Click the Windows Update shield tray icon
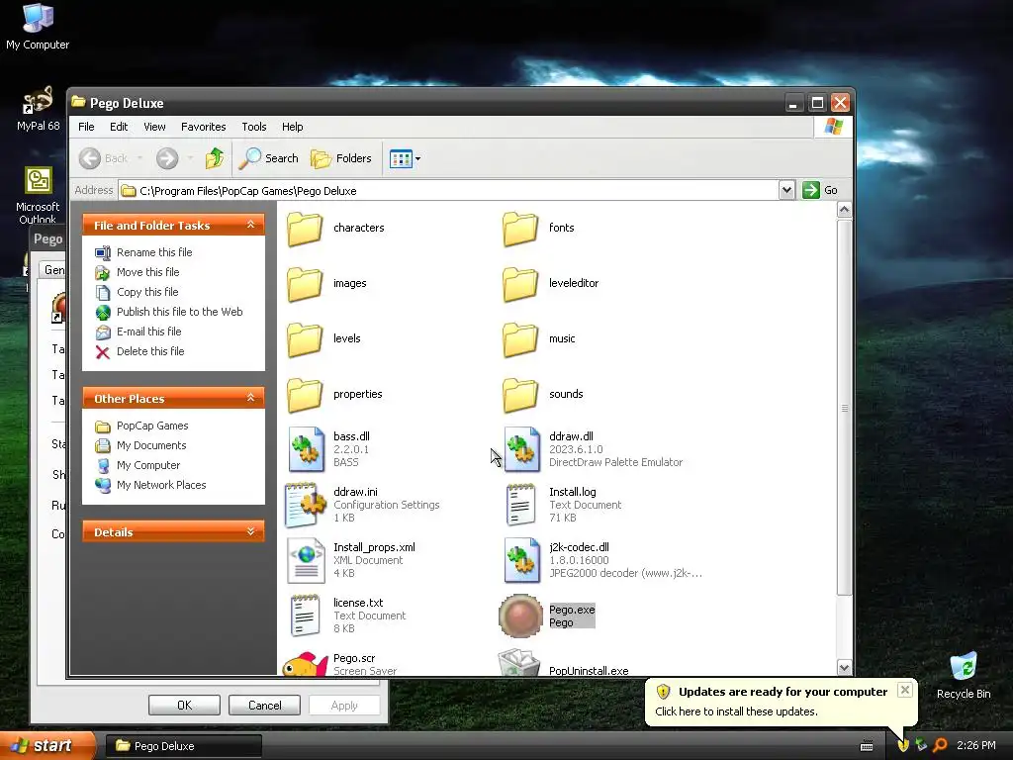The width and height of the screenshot is (1013, 760). [x=903, y=745]
